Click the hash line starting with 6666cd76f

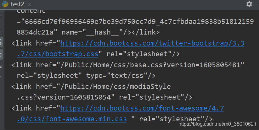point(135,22)
